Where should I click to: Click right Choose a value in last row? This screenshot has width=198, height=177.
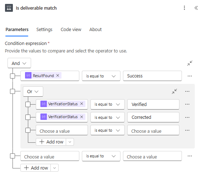[152, 156]
